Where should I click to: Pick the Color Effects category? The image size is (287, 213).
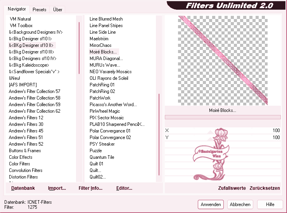point(21,157)
